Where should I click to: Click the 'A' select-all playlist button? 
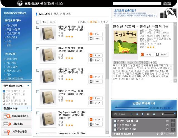pyautogui.click(x=115, y=134)
